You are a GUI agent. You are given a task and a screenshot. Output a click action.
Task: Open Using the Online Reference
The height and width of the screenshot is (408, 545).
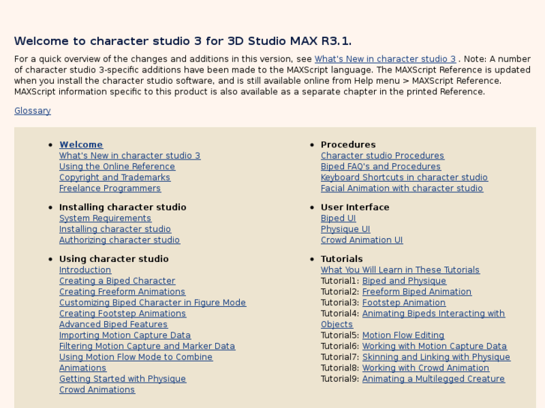117,166
